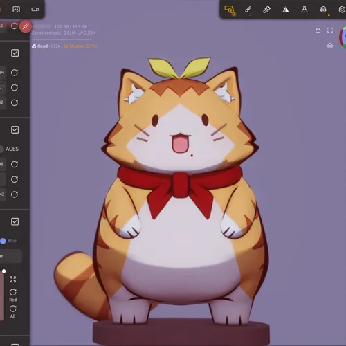Click inside the red curve graph
Image resolution: width=346 pixels, height=346 pixels.
(x=2, y=296)
